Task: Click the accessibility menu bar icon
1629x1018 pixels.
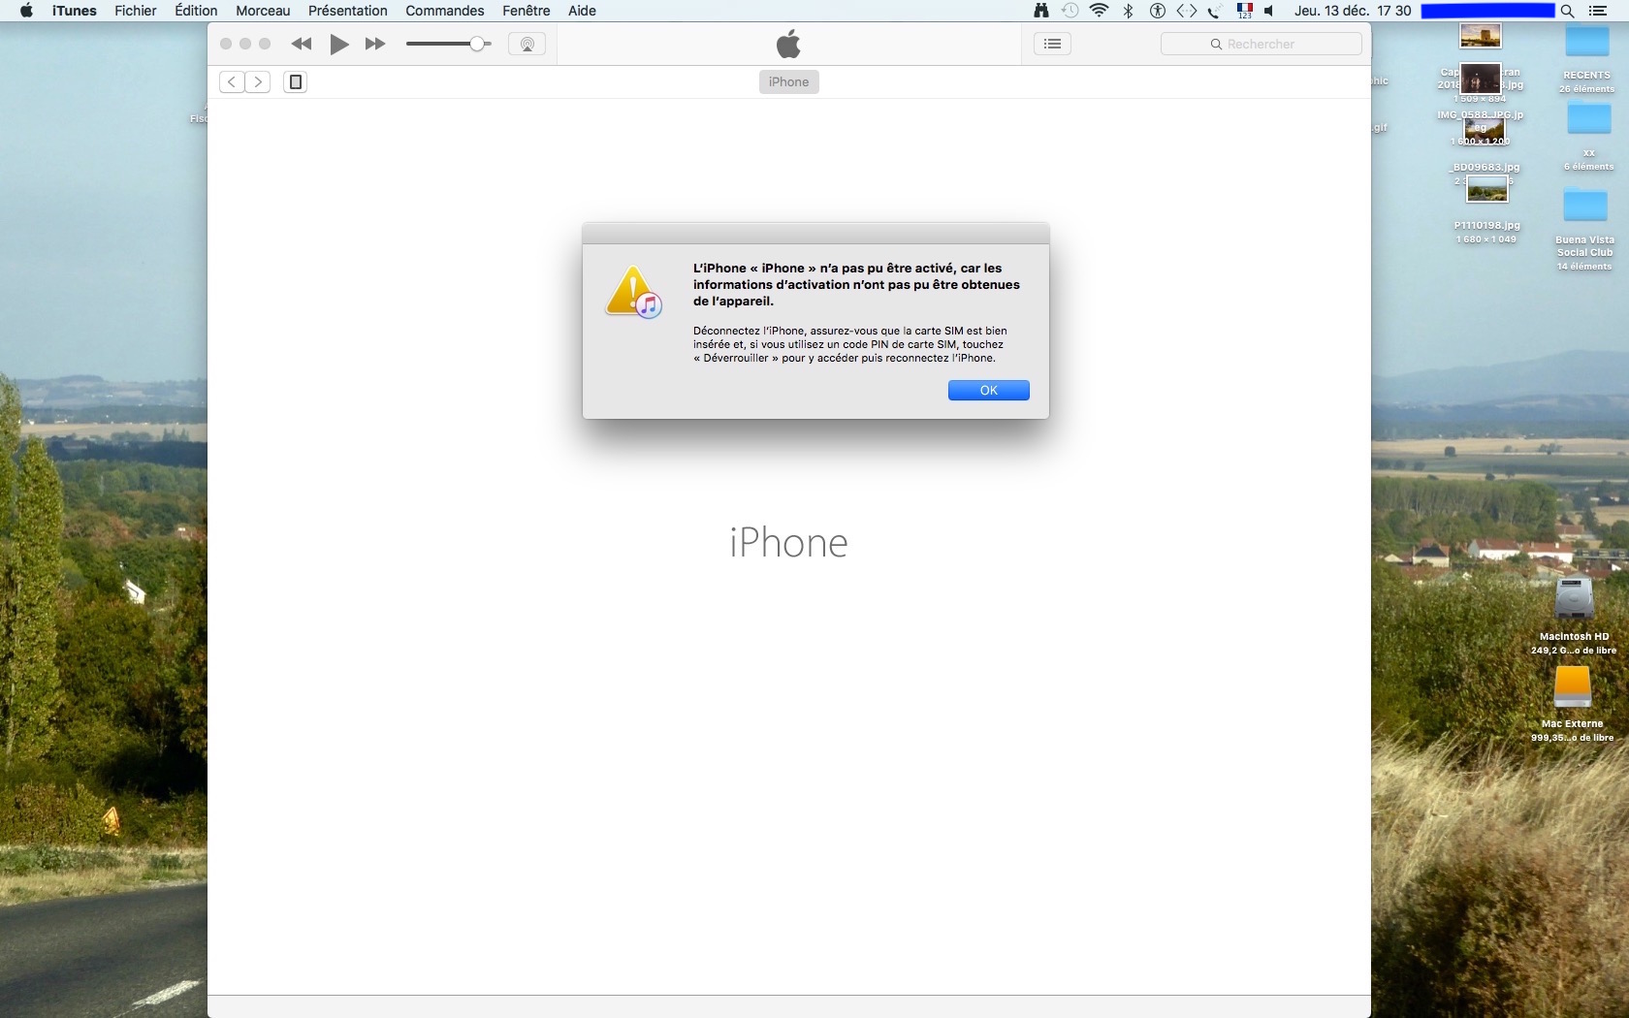Action: pos(1157,11)
